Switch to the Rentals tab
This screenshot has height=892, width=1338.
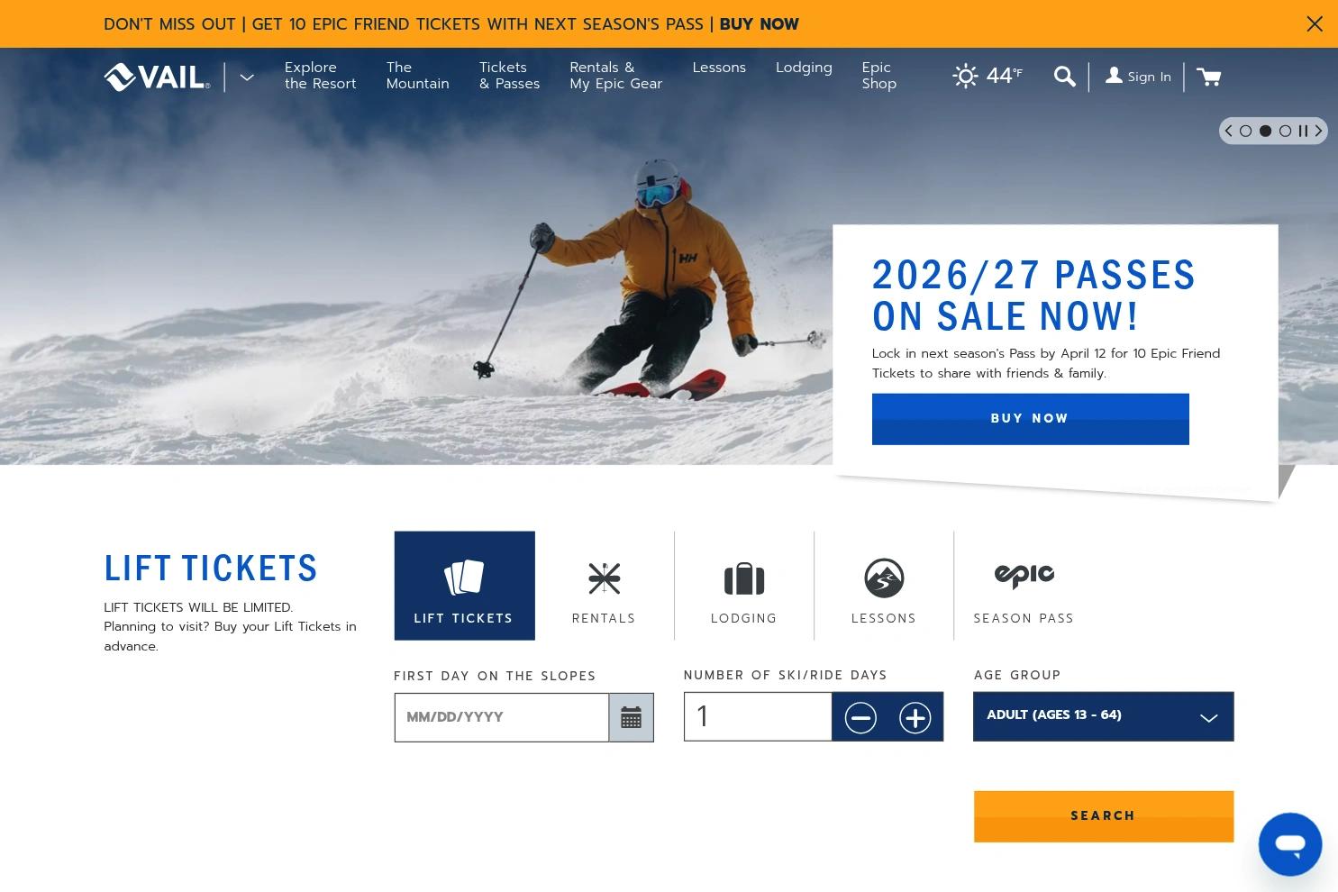click(x=604, y=586)
